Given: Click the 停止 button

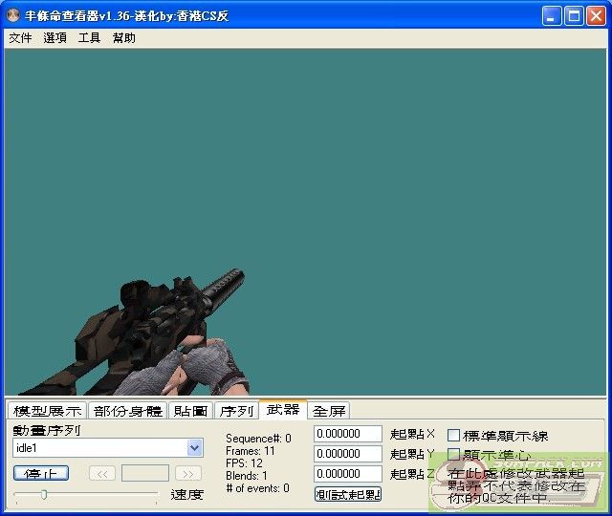Looking at the screenshot, I should coord(41,474).
